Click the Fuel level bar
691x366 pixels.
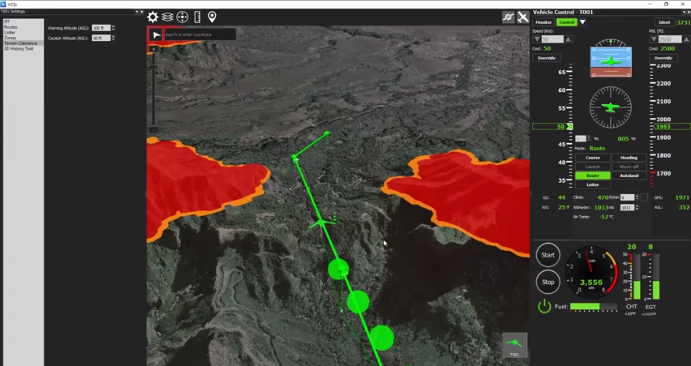tap(593, 307)
